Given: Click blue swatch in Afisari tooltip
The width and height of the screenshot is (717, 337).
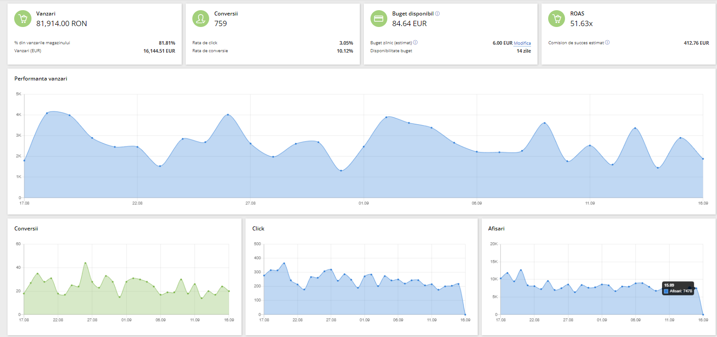Looking at the screenshot, I should pyautogui.click(x=666, y=291).
